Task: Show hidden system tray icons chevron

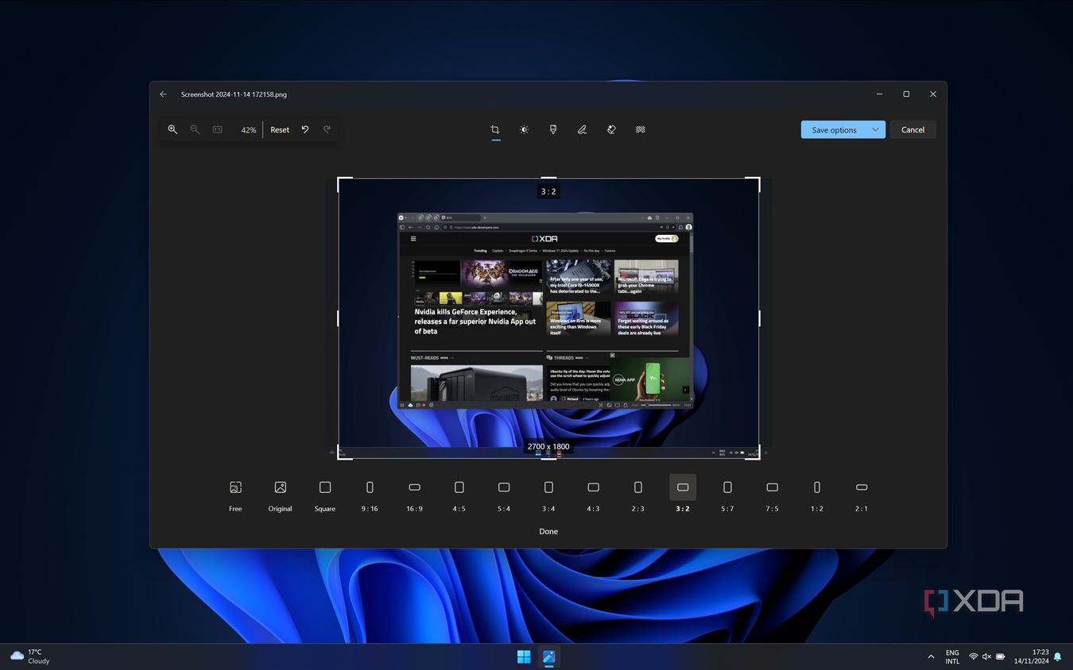Action: point(931,657)
